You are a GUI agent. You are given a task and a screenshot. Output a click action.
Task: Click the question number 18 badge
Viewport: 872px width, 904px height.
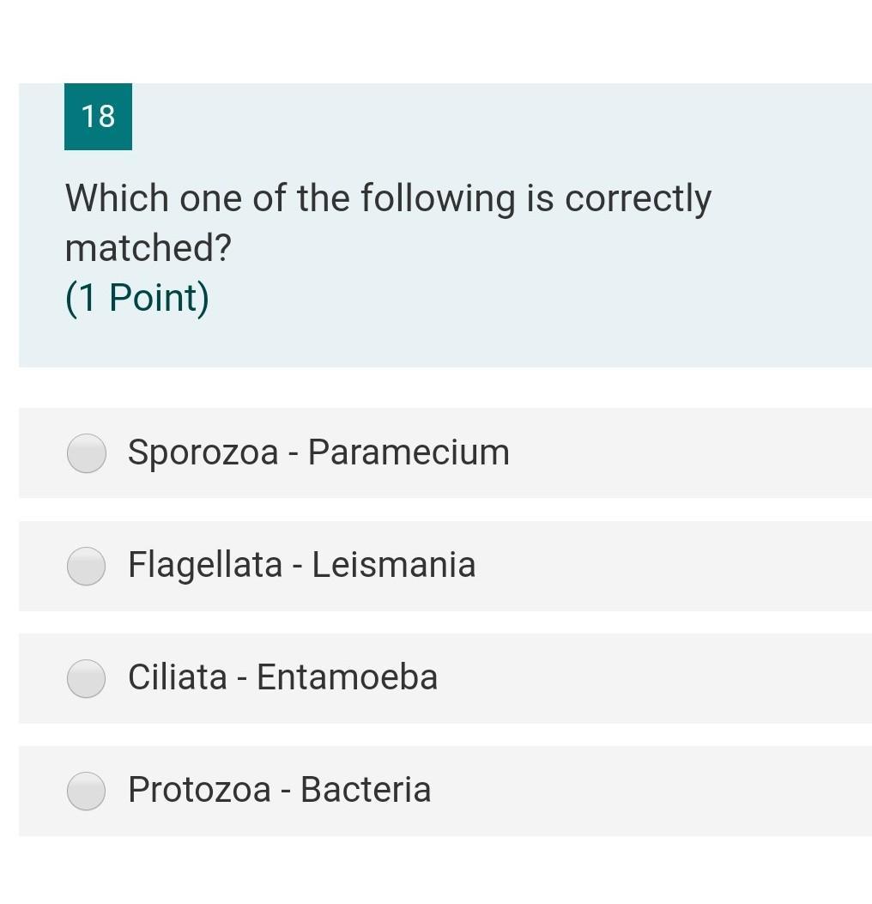click(98, 116)
